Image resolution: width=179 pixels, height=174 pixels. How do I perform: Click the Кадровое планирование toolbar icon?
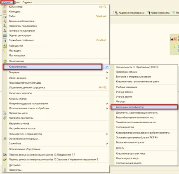[116, 13]
